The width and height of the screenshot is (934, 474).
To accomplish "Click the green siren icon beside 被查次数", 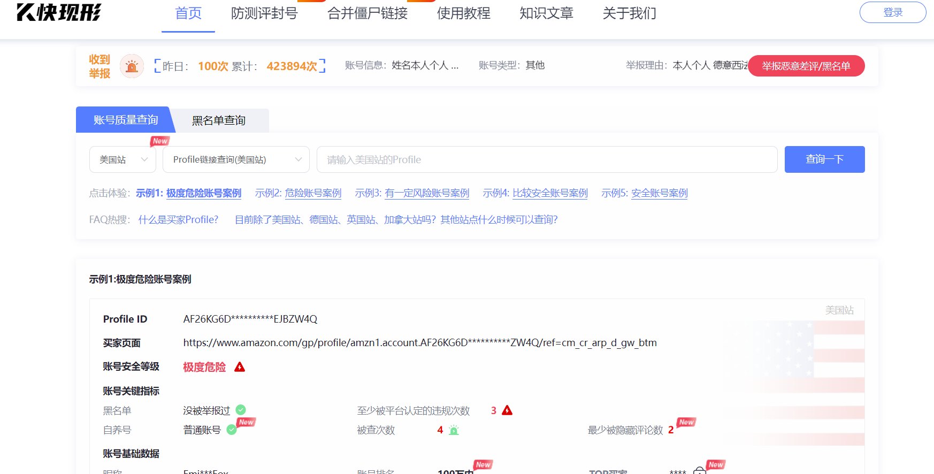I will pyautogui.click(x=454, y=430).
